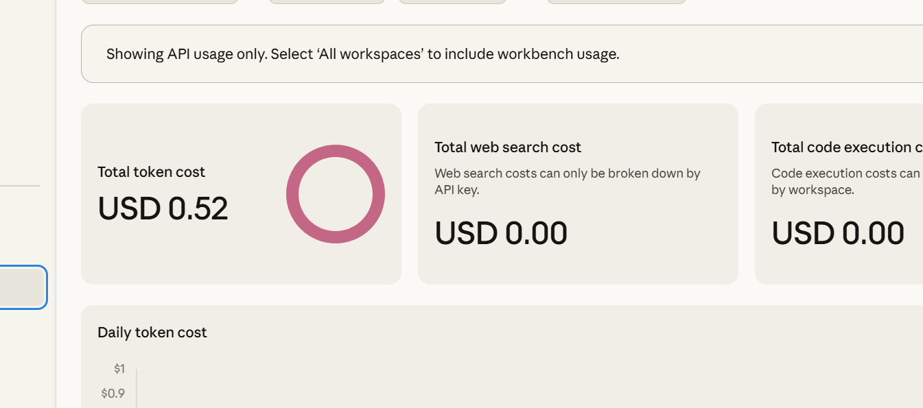Select the USD 0.00 web search amount
This screenshot has height=408, width=923.
point(501,233)
